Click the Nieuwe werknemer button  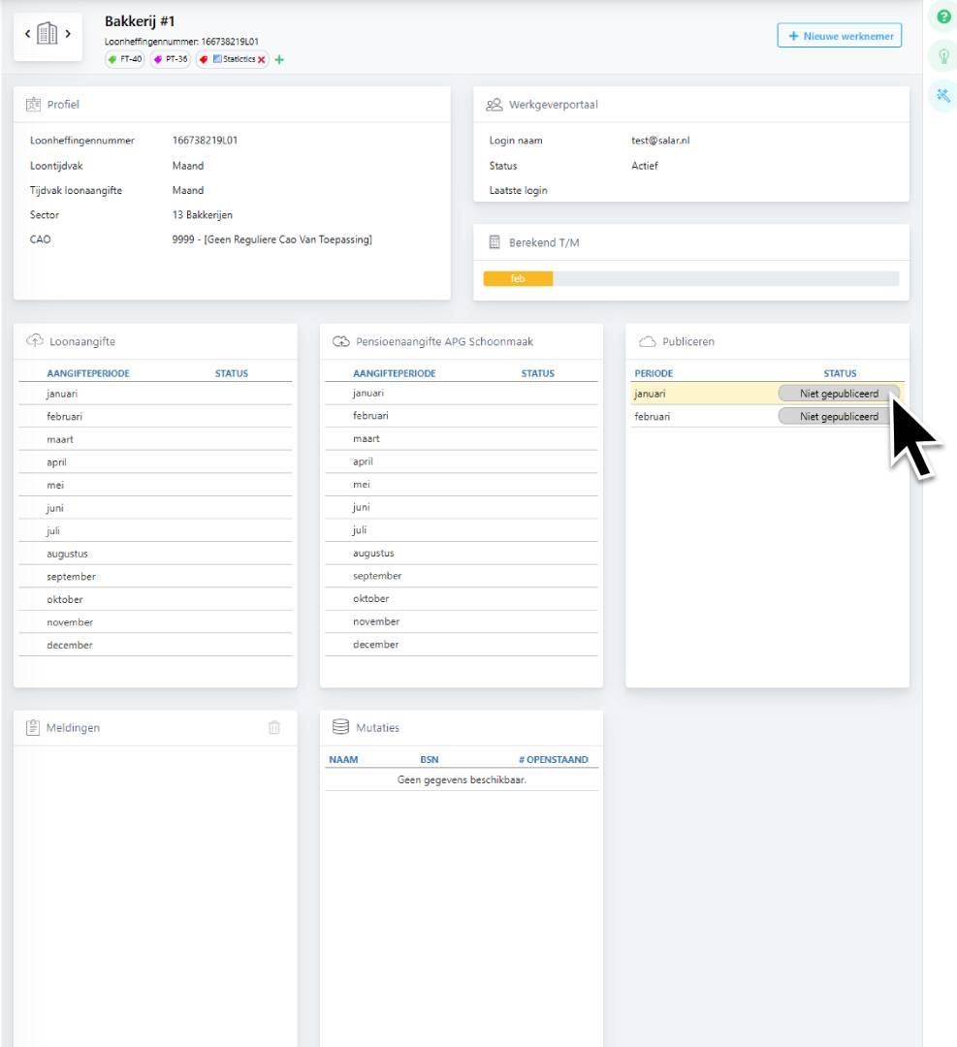click(840, 36)
